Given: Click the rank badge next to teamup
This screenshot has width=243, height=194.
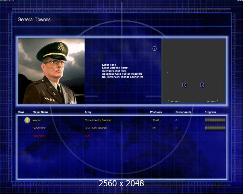Looking at the screenshot, I should [x=27, y=120].
